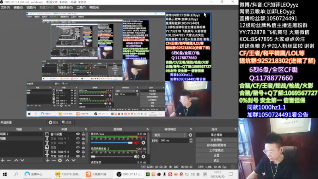Image resolution: width=318 pixels, height=179 pixels.
Task: Move scene up with the up arrow in 场景 panel
Action: pos(16,160)
